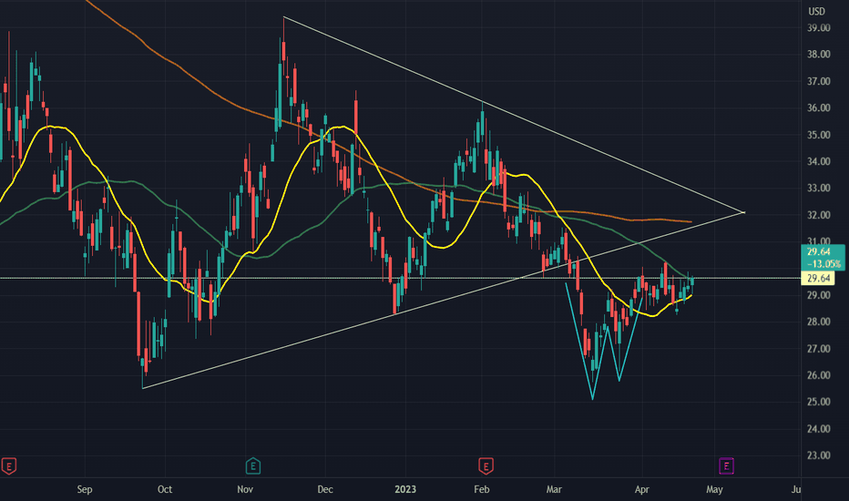Click the Dec label on time axis

point(325,490)
